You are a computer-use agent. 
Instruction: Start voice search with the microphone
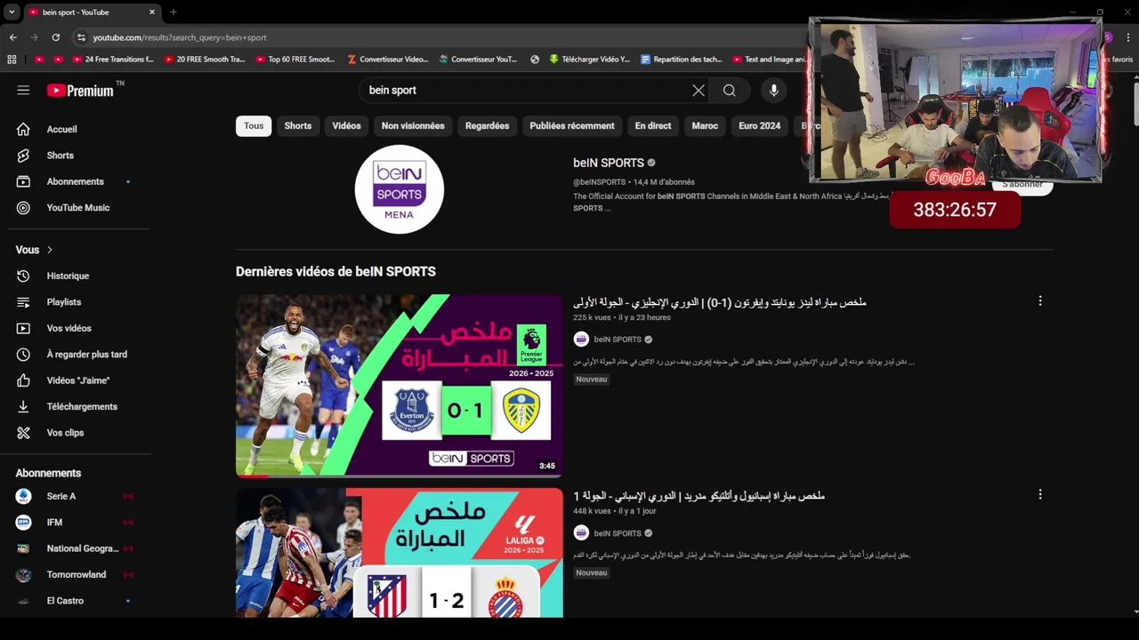pos(774,90)
